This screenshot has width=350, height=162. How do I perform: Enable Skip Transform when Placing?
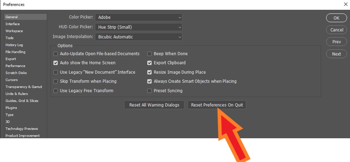point(55,81)
